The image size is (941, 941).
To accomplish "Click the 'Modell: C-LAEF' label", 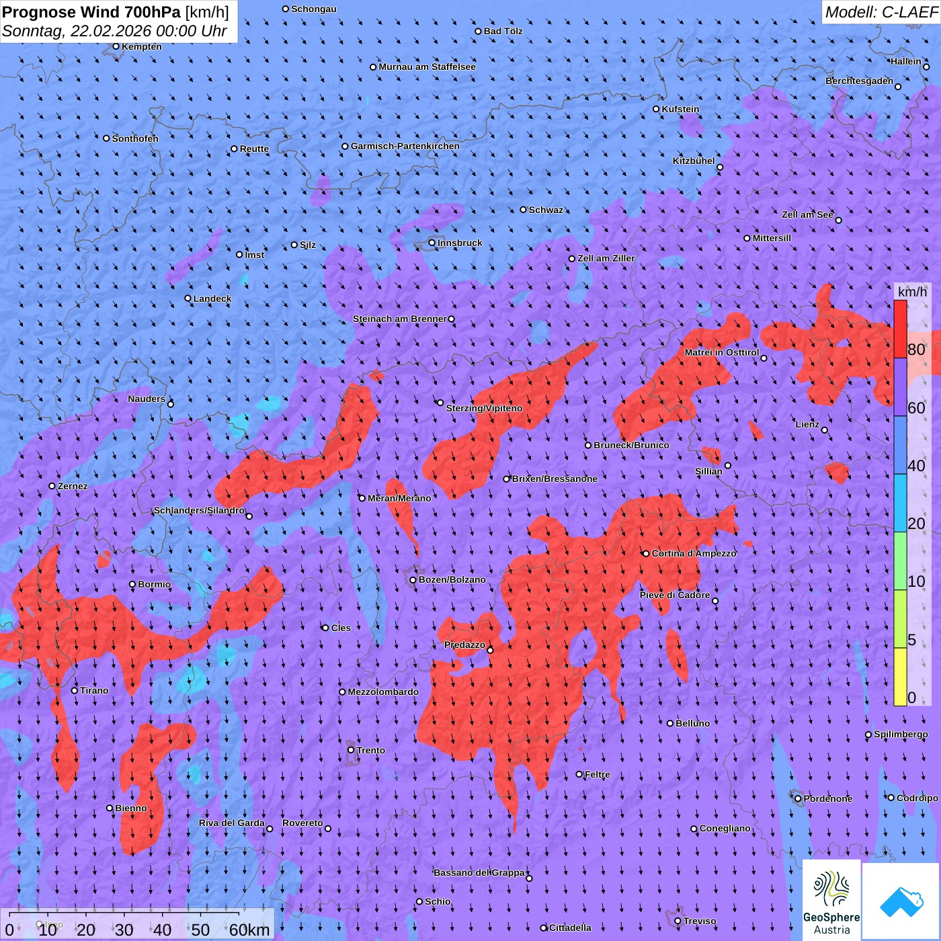I will [881, 12].
